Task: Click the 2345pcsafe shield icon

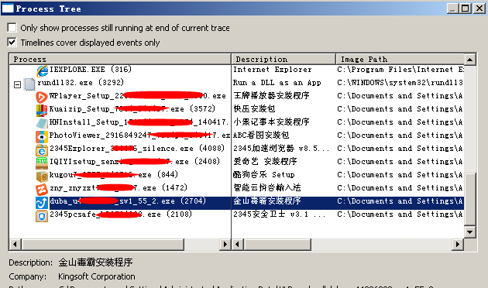Action: pyautogui.click(x=42, y=215)
